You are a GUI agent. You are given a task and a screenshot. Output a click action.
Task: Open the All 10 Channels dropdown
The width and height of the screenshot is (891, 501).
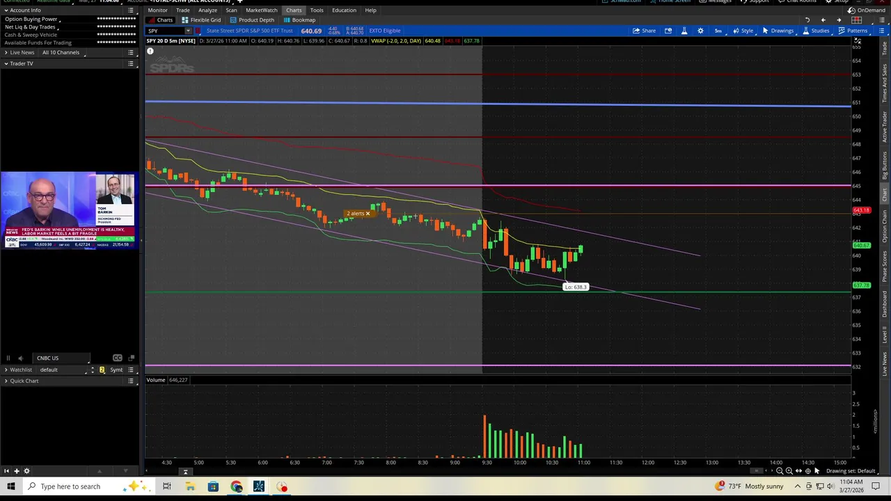(x=63, y=53)
